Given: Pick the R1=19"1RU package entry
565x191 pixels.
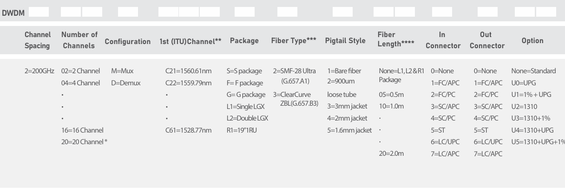Looking at the screenshot, I should point(242,130).
